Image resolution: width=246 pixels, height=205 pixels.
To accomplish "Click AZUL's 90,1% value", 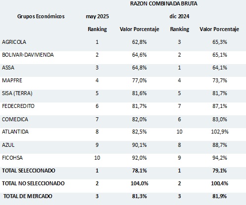I will tap(140, 145).
